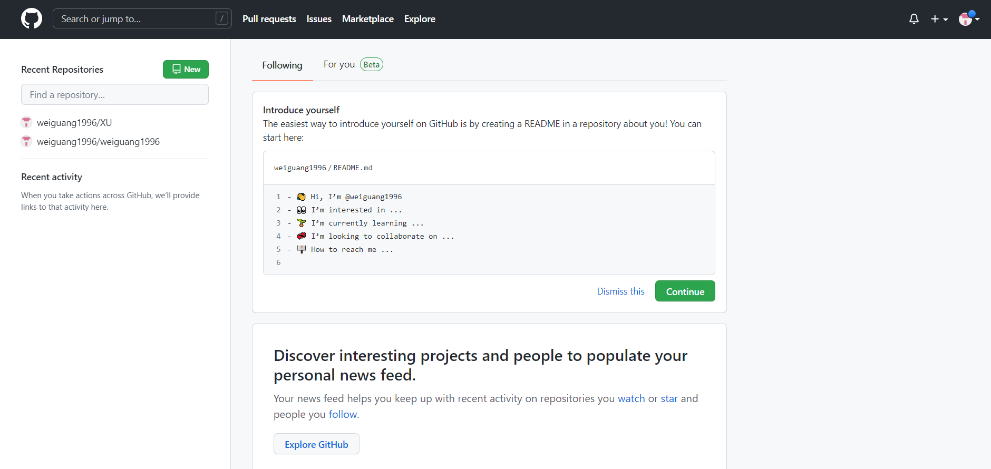Click the weiguang1996/XU repository avatar icon
Image resolution: width=991 pixels, height=469 pixels.
tap(26, 123)
